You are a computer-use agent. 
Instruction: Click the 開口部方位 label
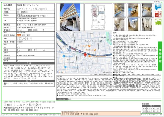33,30
